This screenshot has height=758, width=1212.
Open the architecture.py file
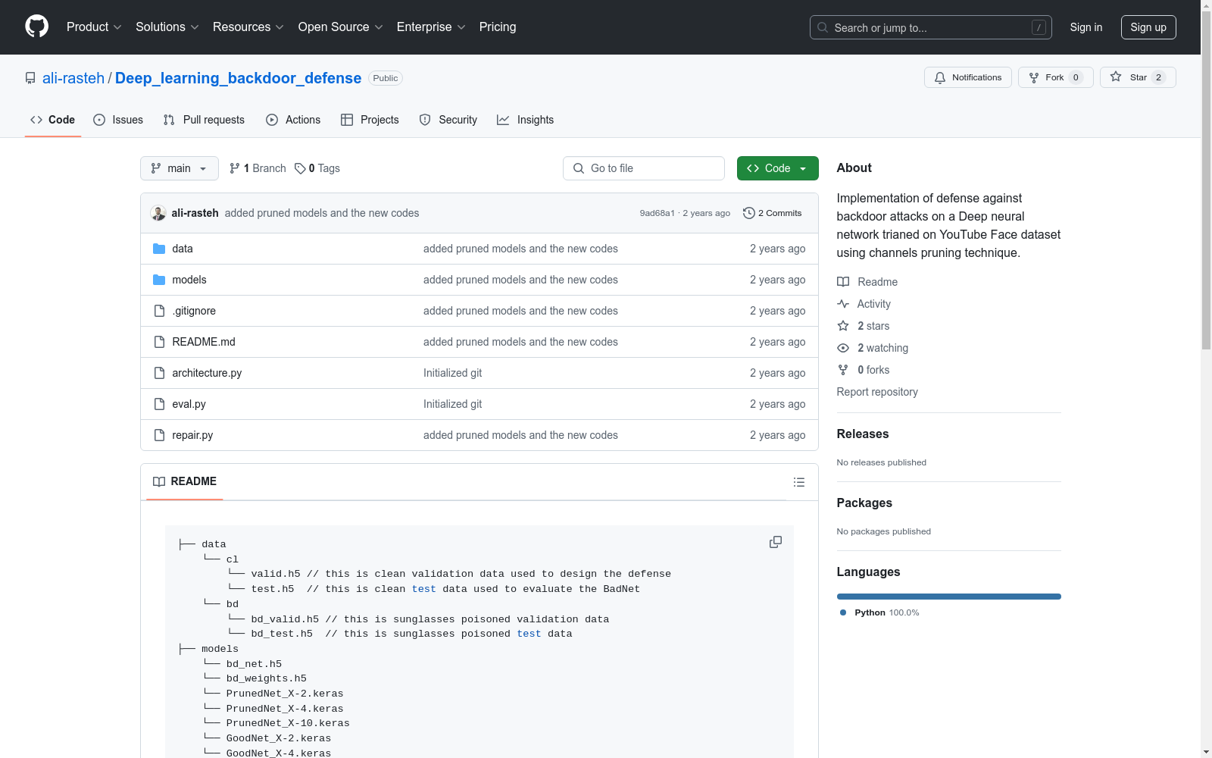207,373
